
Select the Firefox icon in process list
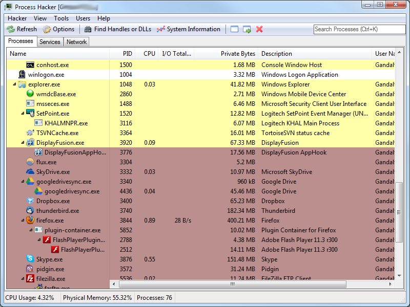click(x=30, y=221)
